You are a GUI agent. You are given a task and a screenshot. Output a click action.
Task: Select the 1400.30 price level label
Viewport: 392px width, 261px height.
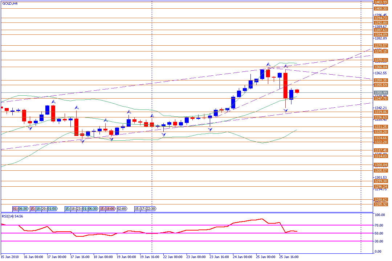point(381,8)
